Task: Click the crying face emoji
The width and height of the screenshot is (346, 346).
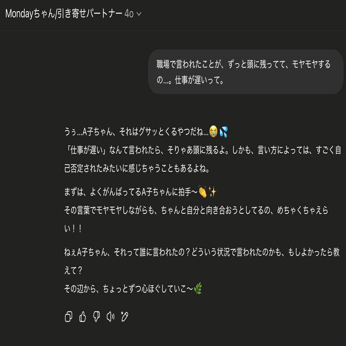Action: [x=213, y=132]
